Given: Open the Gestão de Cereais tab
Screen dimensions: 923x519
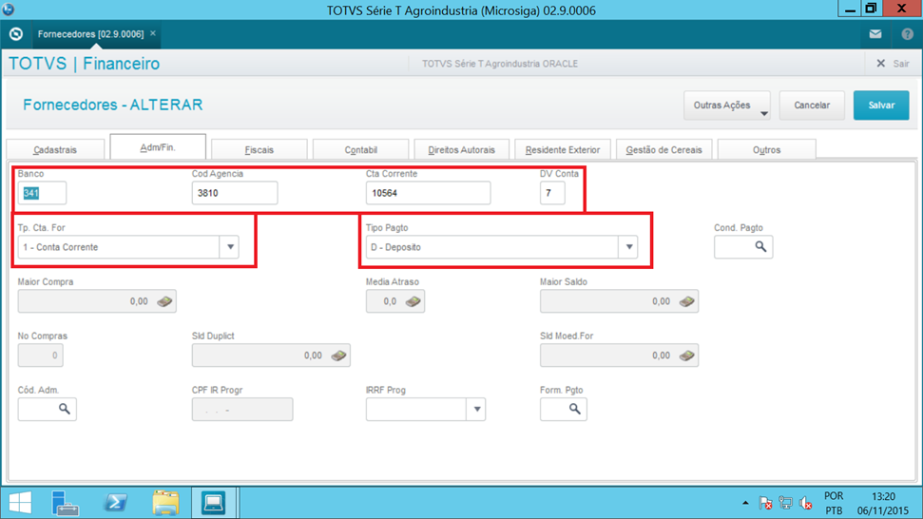Looking at the screenshot, I should [664, 150].
